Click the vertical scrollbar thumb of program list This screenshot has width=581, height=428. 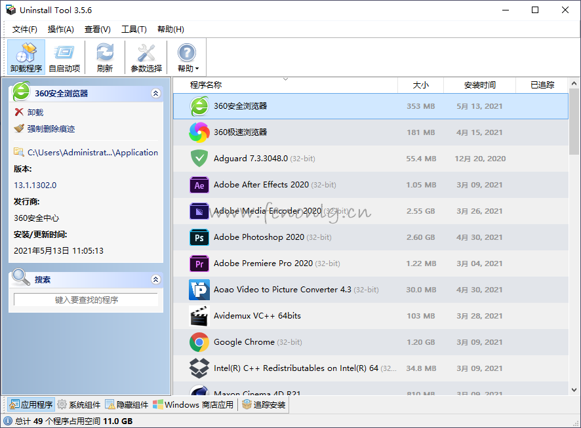(574, 121)
